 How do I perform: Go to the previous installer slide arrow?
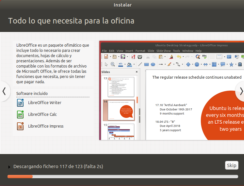pos(4,91)
